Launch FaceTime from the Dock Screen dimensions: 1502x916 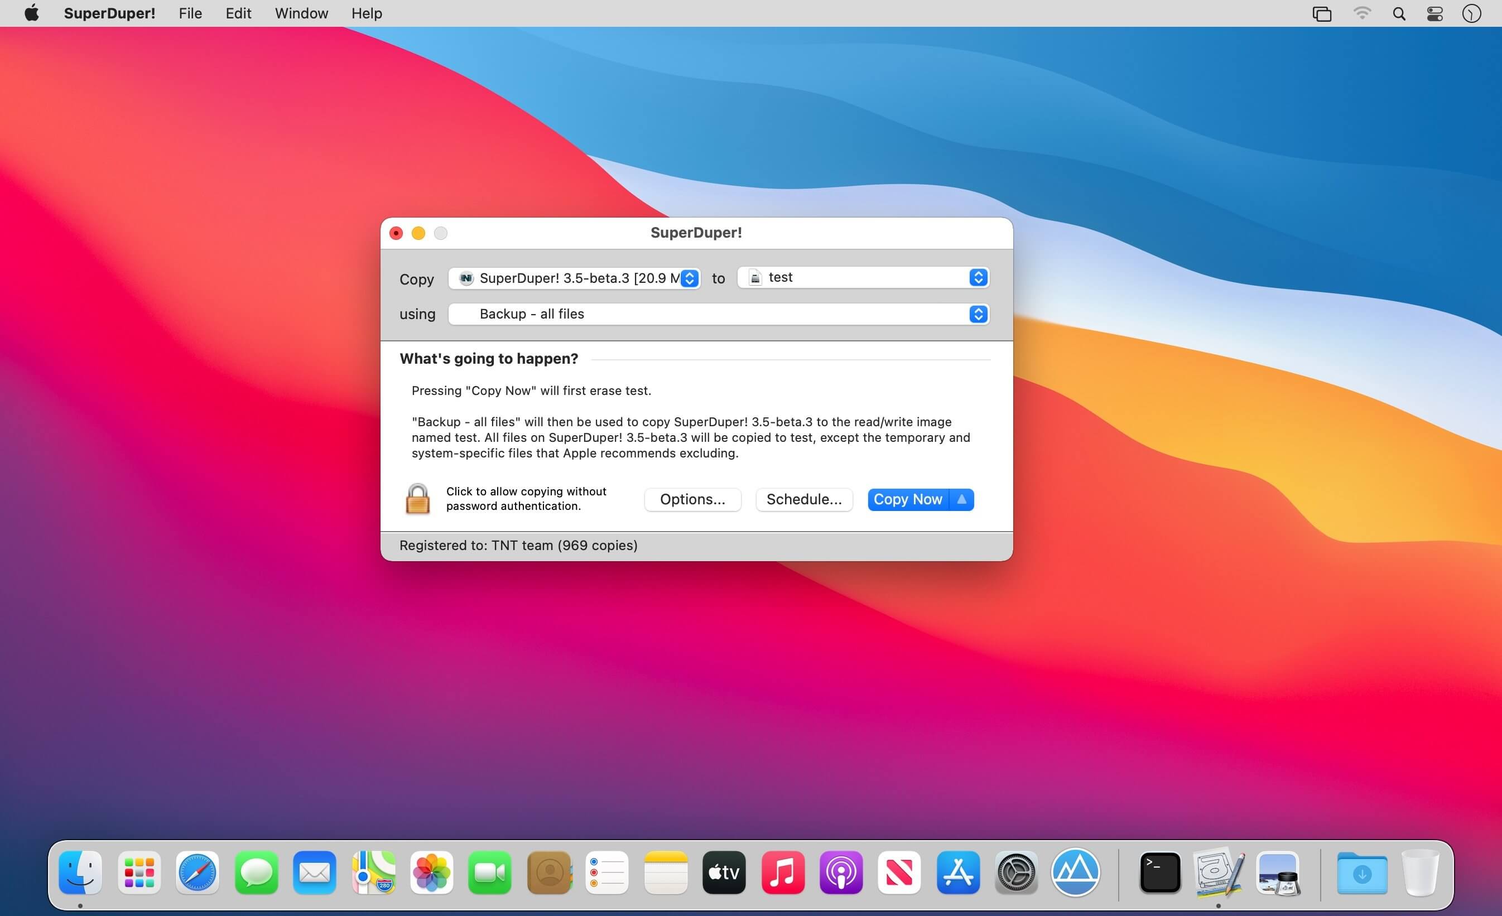pos(490,872)
